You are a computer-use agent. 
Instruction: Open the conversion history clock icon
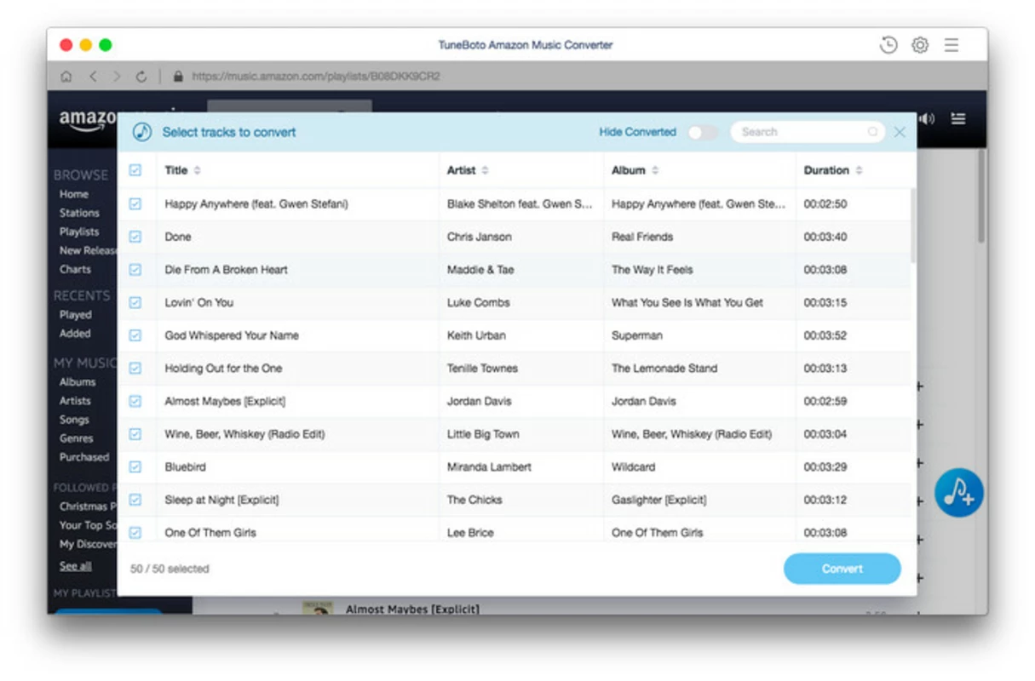click(x=888, y=45)
